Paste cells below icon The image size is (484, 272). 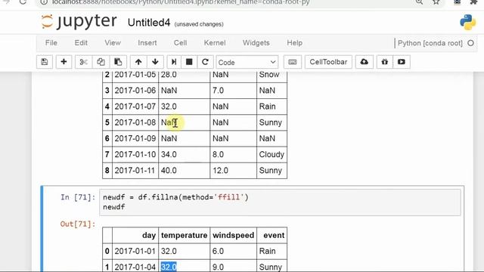(118, 62)
